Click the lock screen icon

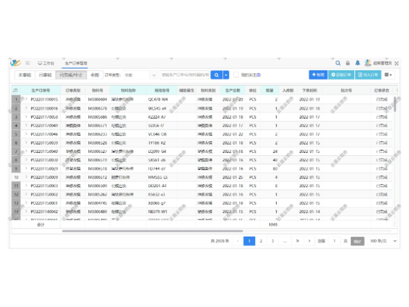(x=347, y=63)
